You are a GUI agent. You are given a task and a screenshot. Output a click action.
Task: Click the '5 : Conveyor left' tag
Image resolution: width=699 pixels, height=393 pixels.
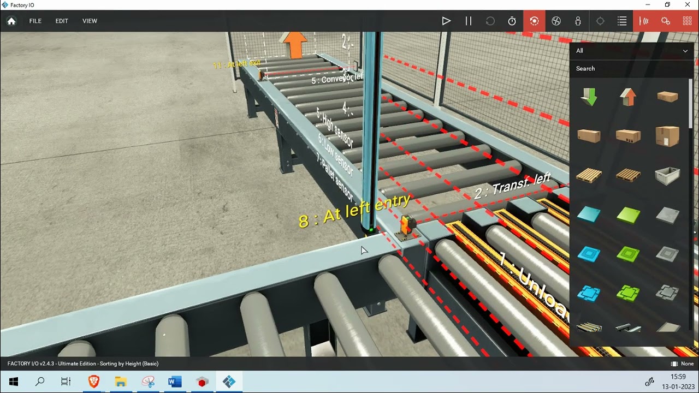pyautogui.click(x=337, y=79)
